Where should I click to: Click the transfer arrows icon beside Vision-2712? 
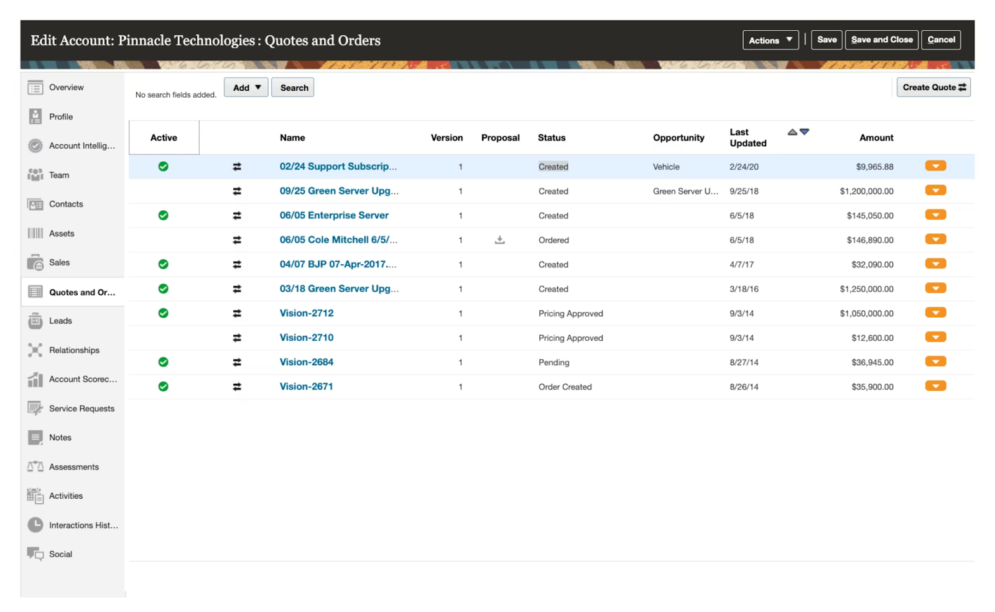tap(237, 313)
